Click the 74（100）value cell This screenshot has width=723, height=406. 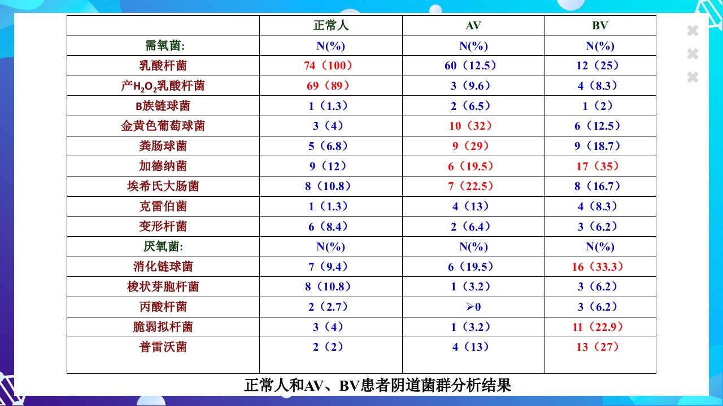(330, 65)
